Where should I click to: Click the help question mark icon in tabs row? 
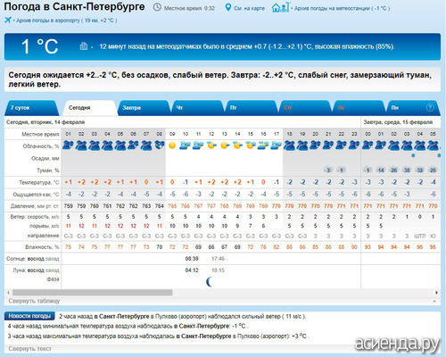(430, 108)
